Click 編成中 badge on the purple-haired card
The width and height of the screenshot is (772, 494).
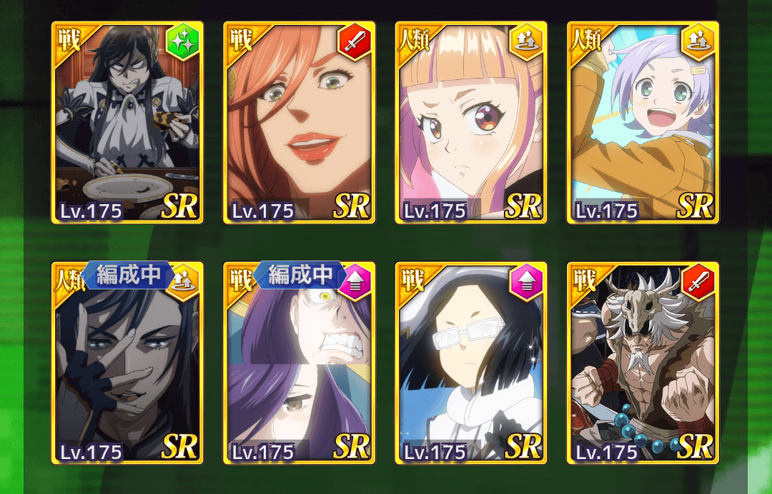click(x=300, y=275)
